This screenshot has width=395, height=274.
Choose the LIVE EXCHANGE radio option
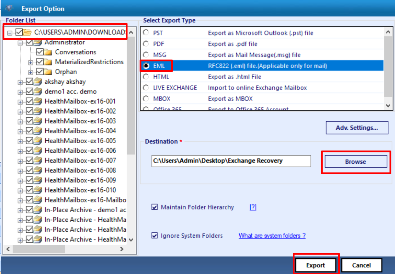[146, 88]
